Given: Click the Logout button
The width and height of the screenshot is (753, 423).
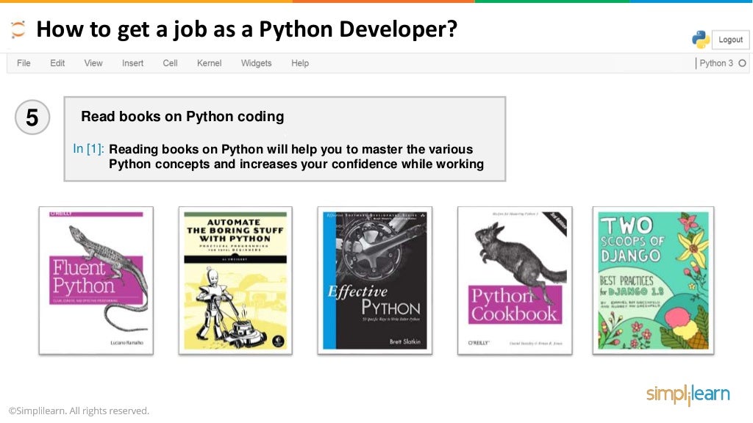Looking at the screenshot, I should [x=730, y=40].
